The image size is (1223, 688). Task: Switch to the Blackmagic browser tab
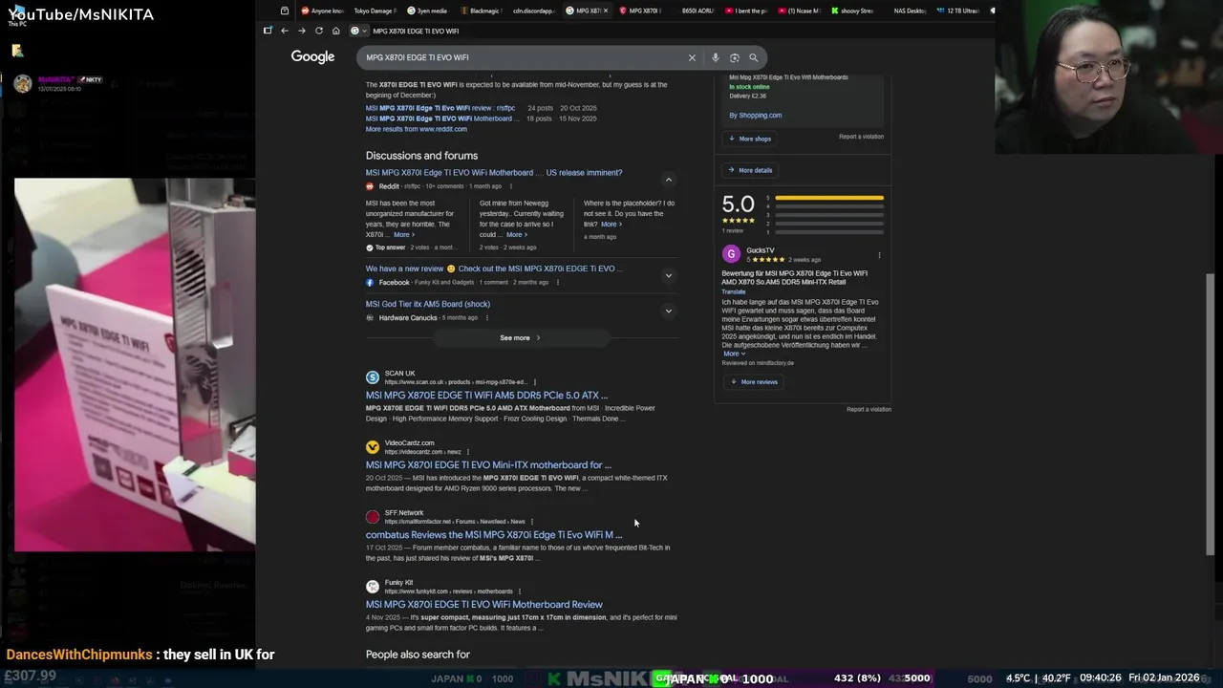click(481, 11)
